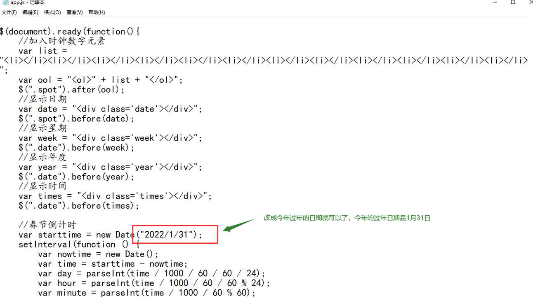Open the 查看(V) menu

(x=75, y=12)
